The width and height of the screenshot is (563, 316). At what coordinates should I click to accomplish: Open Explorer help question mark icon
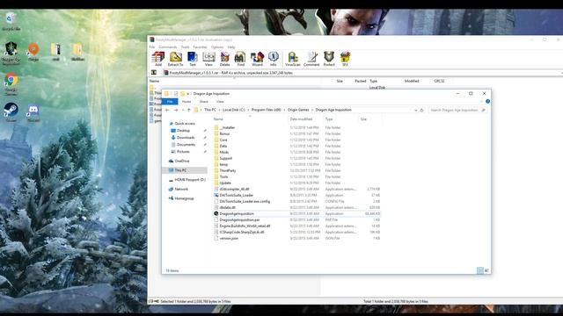487,102
